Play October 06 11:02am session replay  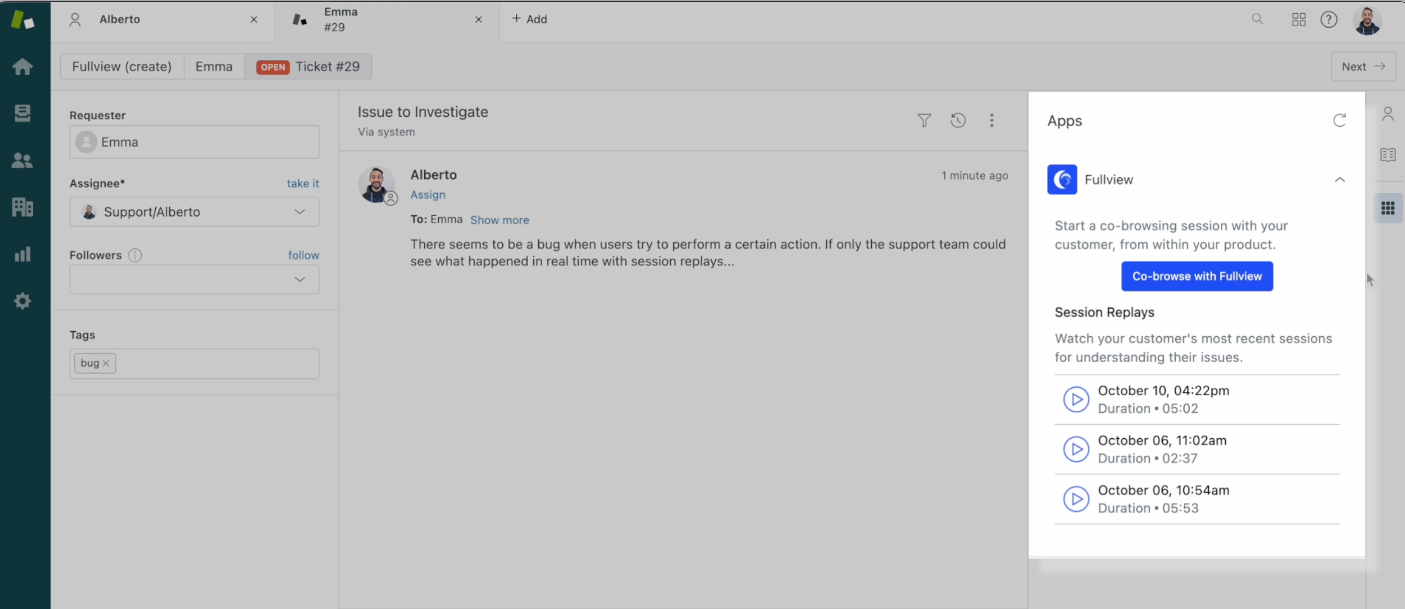coord(1075,448)
